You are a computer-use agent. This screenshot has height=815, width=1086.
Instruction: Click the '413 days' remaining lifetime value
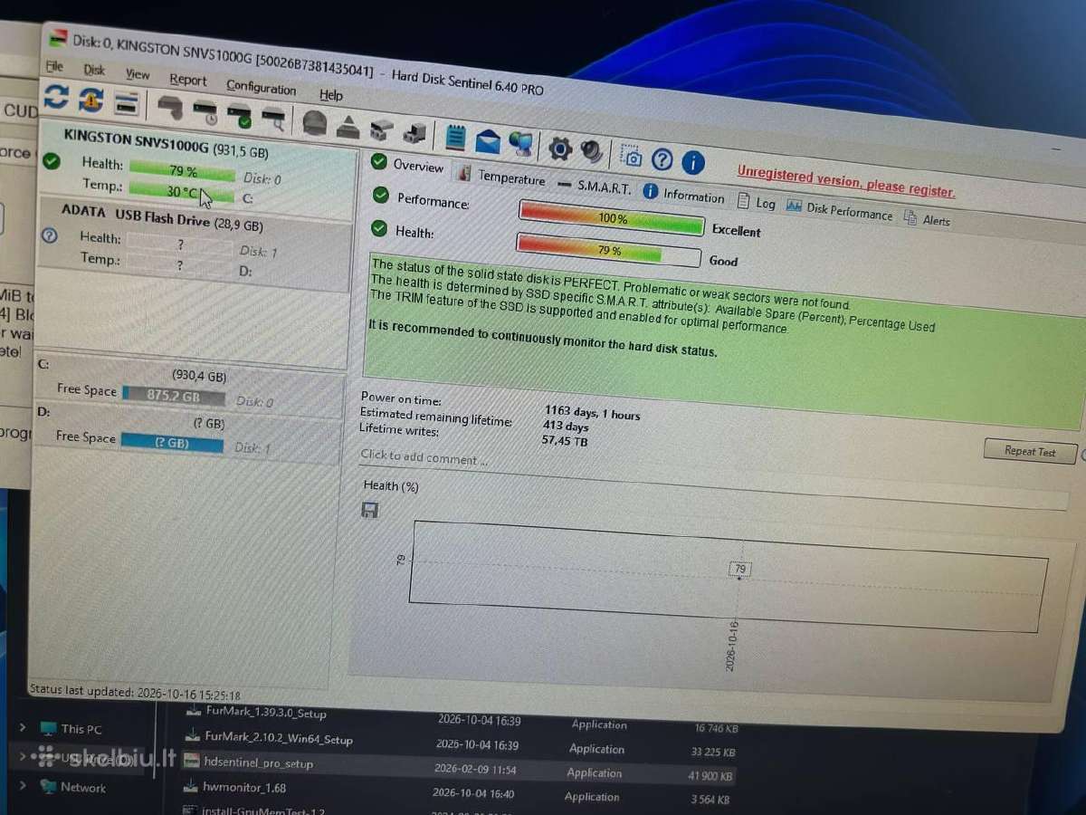(566, 426)
